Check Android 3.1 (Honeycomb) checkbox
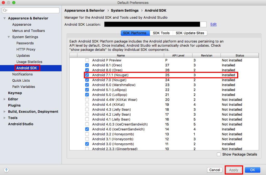Image resolution: width=266 pixels, height=175 pixels. 87,139
